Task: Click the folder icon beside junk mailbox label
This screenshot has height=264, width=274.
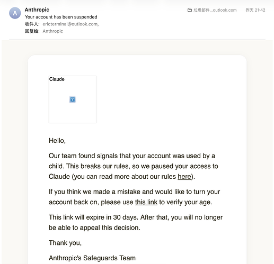Action: (190, 10)
